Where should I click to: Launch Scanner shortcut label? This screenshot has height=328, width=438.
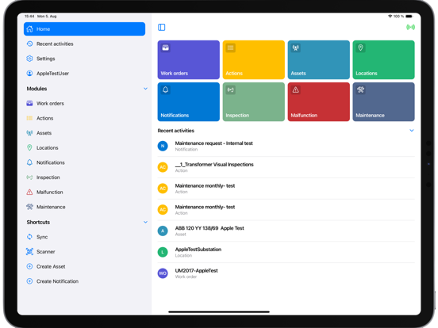click(46, 252)
